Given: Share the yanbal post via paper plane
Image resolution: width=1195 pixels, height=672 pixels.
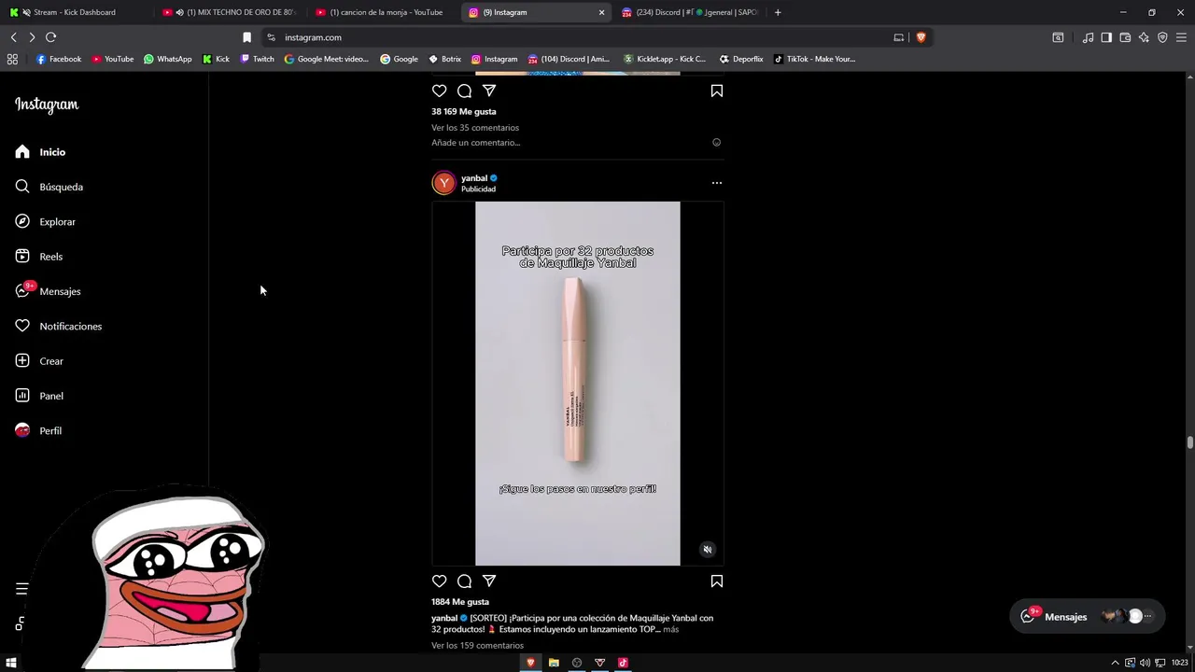Looking at the screenshot, I should point(489,581).
